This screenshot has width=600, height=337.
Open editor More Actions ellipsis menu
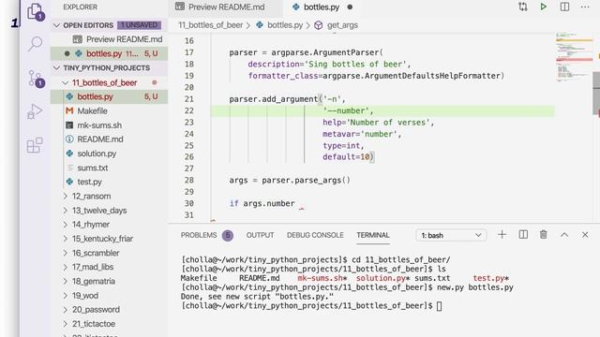[585, 7]
